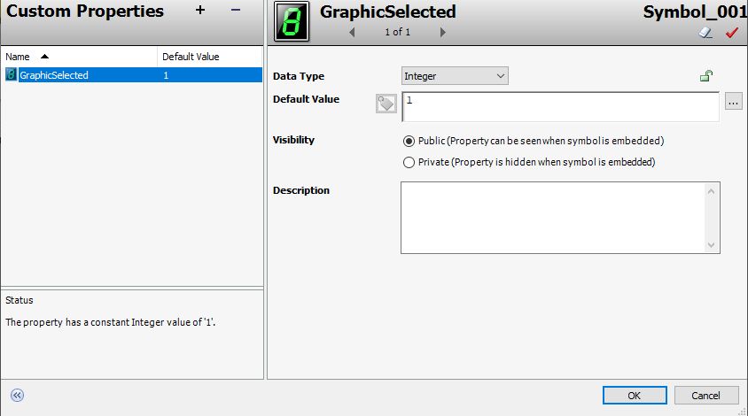Click the large GraphicSelected integer type icon
The image size is (748, 416).
coord(292,21)
